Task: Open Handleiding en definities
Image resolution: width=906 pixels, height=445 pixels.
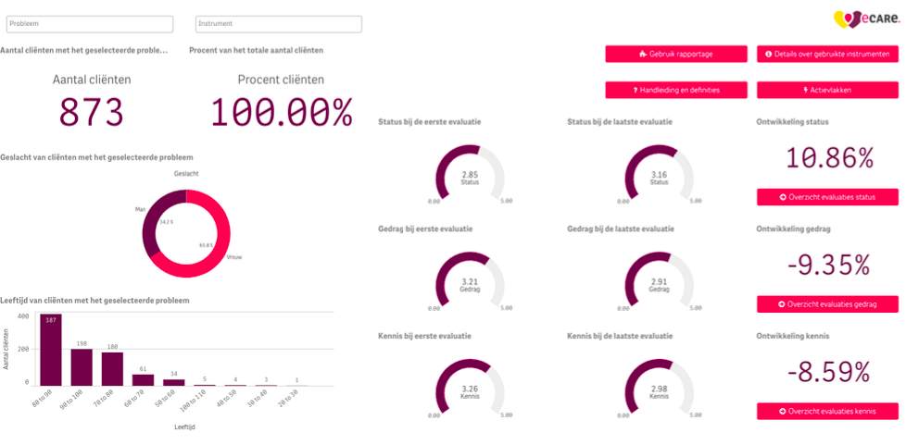Action: pyautogui.click(x=676, y=90)
